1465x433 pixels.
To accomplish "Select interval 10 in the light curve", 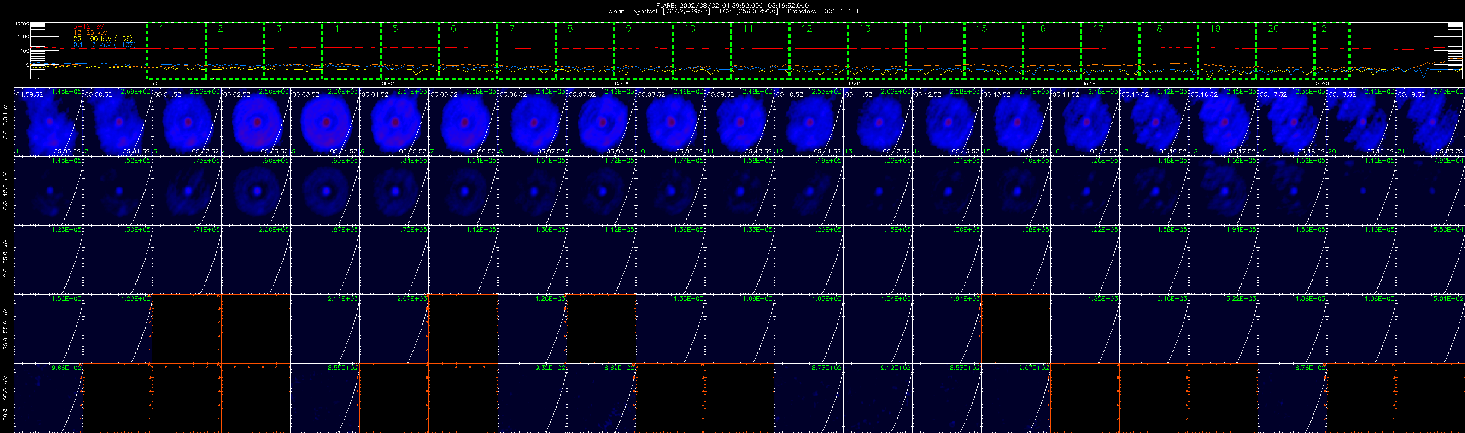I will coord(702,51).
